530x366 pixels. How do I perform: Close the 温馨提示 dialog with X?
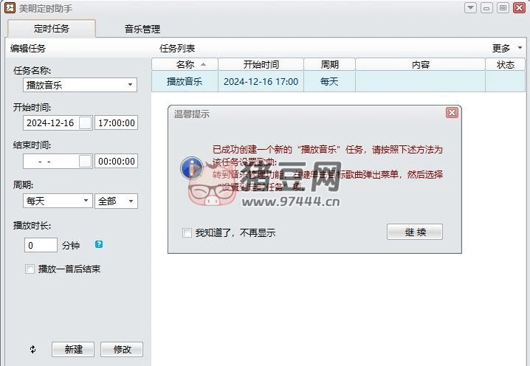click(x=452, y=113)
